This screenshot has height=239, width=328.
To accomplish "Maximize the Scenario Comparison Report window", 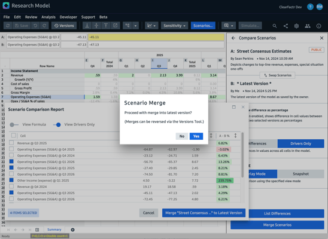I will pos(234,107).
